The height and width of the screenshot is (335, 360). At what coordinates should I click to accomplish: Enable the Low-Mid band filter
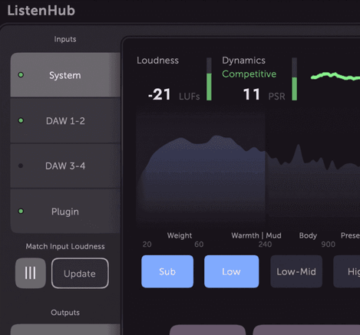pos(296,271)
